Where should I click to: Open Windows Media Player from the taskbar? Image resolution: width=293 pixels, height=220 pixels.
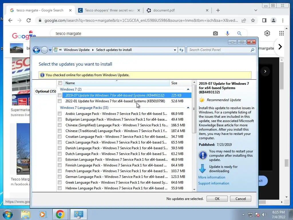click(42, 215)
